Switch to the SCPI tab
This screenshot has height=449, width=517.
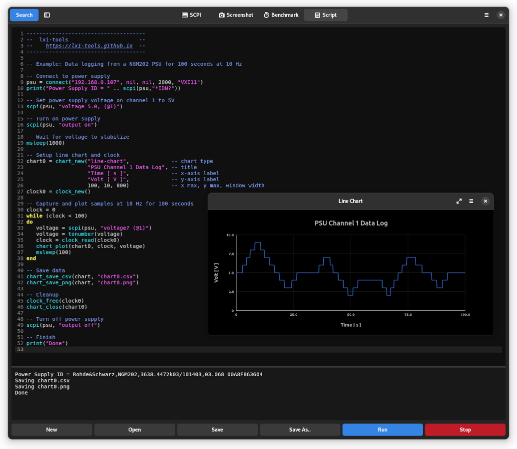pos(191,15)
